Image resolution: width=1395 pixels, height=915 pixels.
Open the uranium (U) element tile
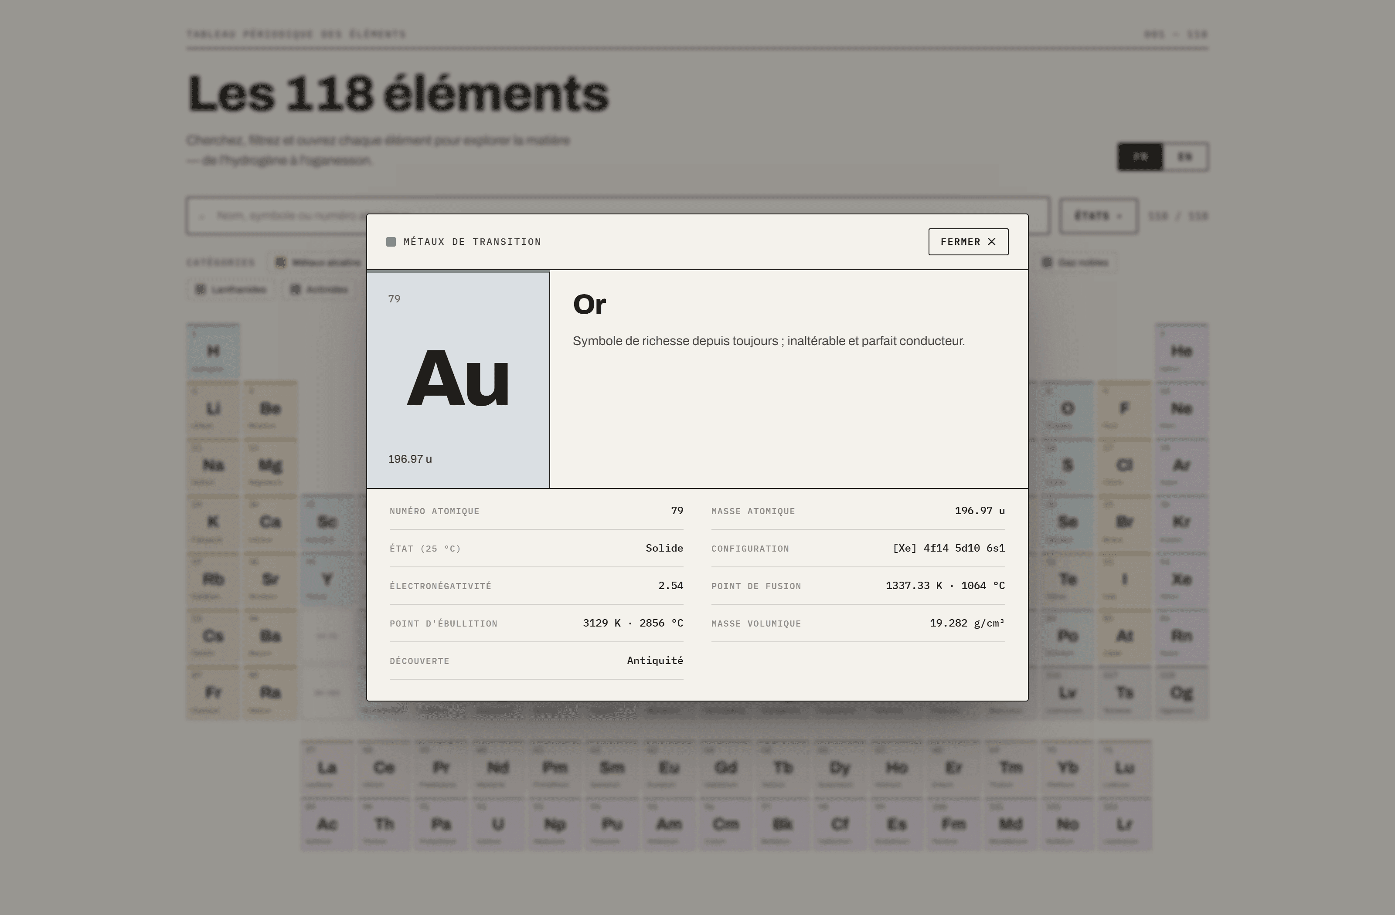click(x=498, y=824)
